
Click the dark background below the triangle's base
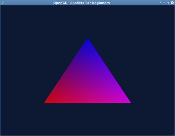(x=87, y=119)
